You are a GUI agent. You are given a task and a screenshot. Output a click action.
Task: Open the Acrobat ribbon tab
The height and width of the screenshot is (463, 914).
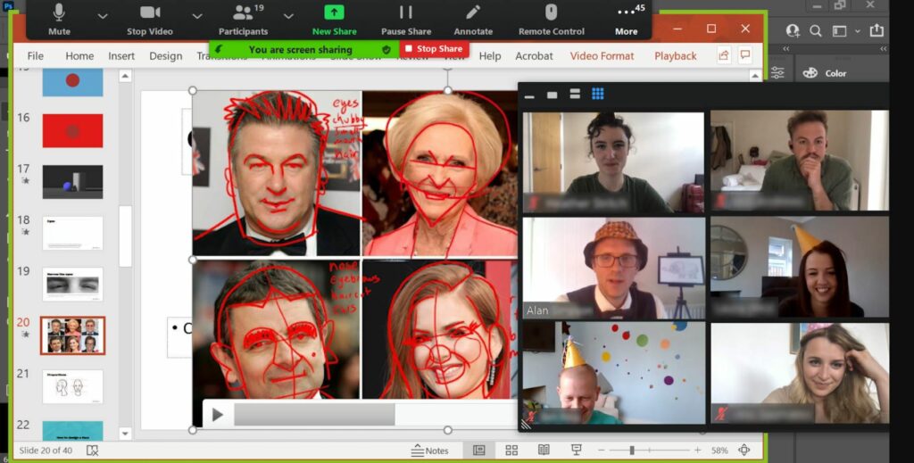[x=534, y=56]
